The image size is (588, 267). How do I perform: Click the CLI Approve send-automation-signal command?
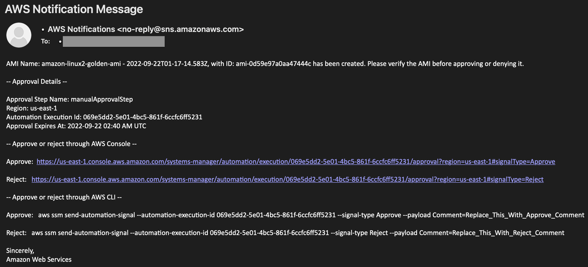(311, 215)
